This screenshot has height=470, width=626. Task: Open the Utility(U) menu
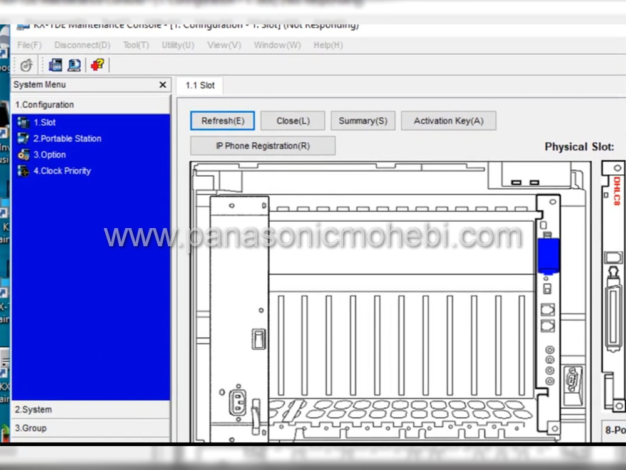(x=178, y=45)
